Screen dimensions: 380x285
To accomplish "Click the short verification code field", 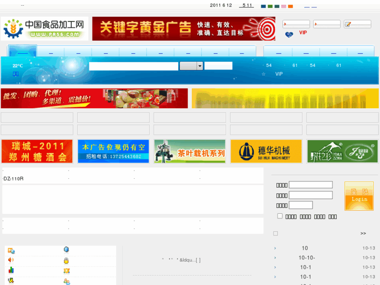I will pos(301,205).
